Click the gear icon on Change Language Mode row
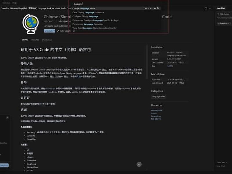232x174 pixels. [158, 8]
